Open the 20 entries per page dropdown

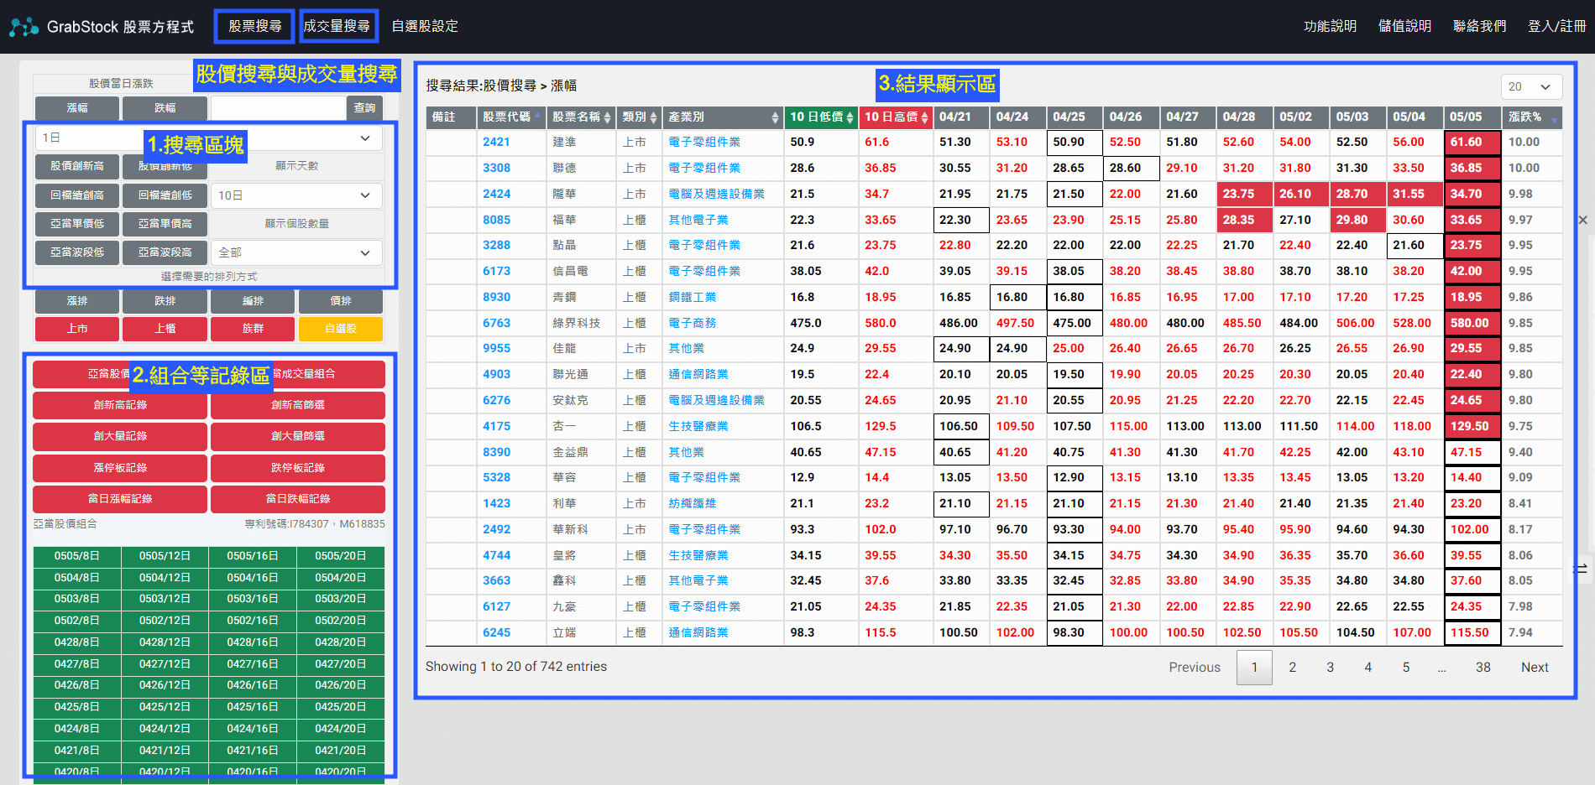(x=1531, y=86)
